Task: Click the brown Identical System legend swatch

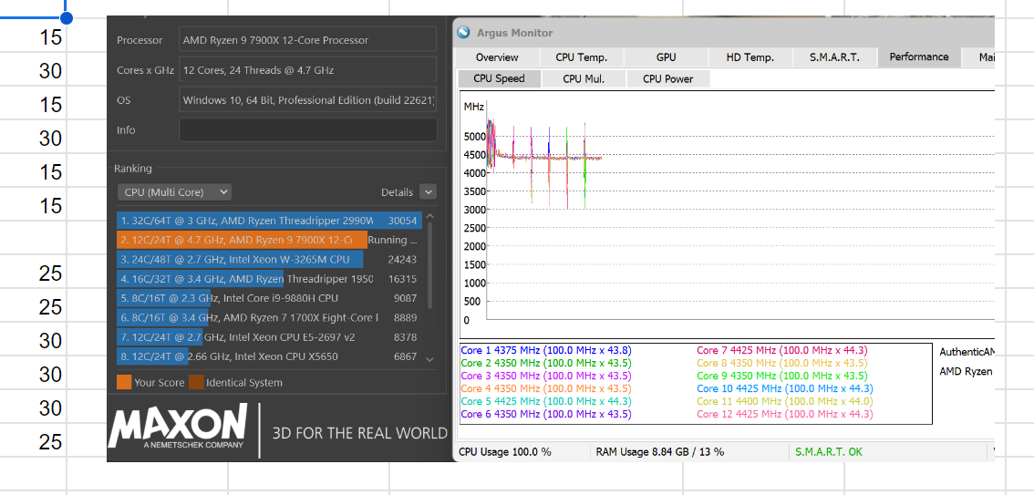Action: [x=196, y=382]
